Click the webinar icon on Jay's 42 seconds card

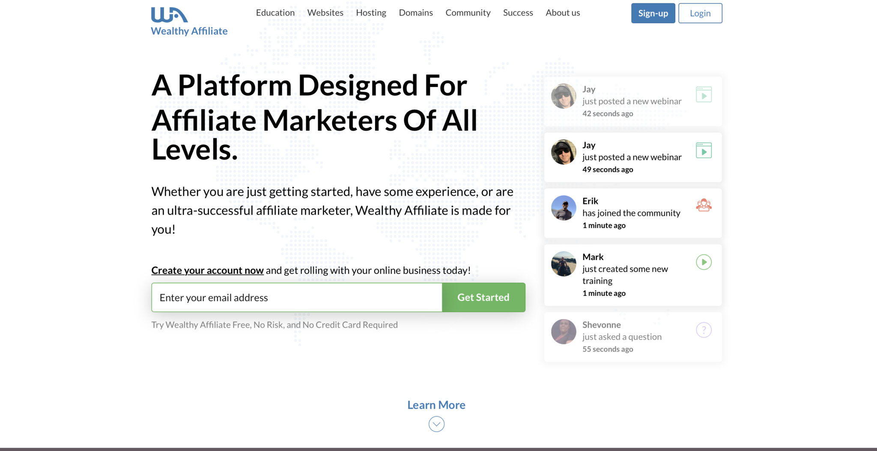click(704, 95)
